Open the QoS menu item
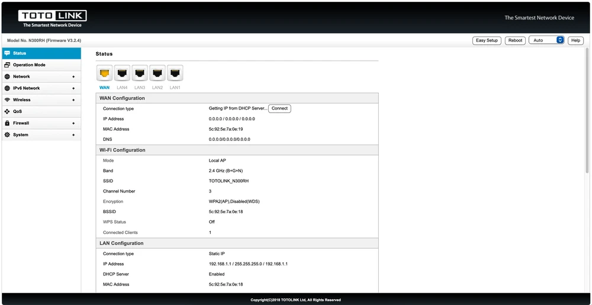592x305 pixels. coord(41,112)
